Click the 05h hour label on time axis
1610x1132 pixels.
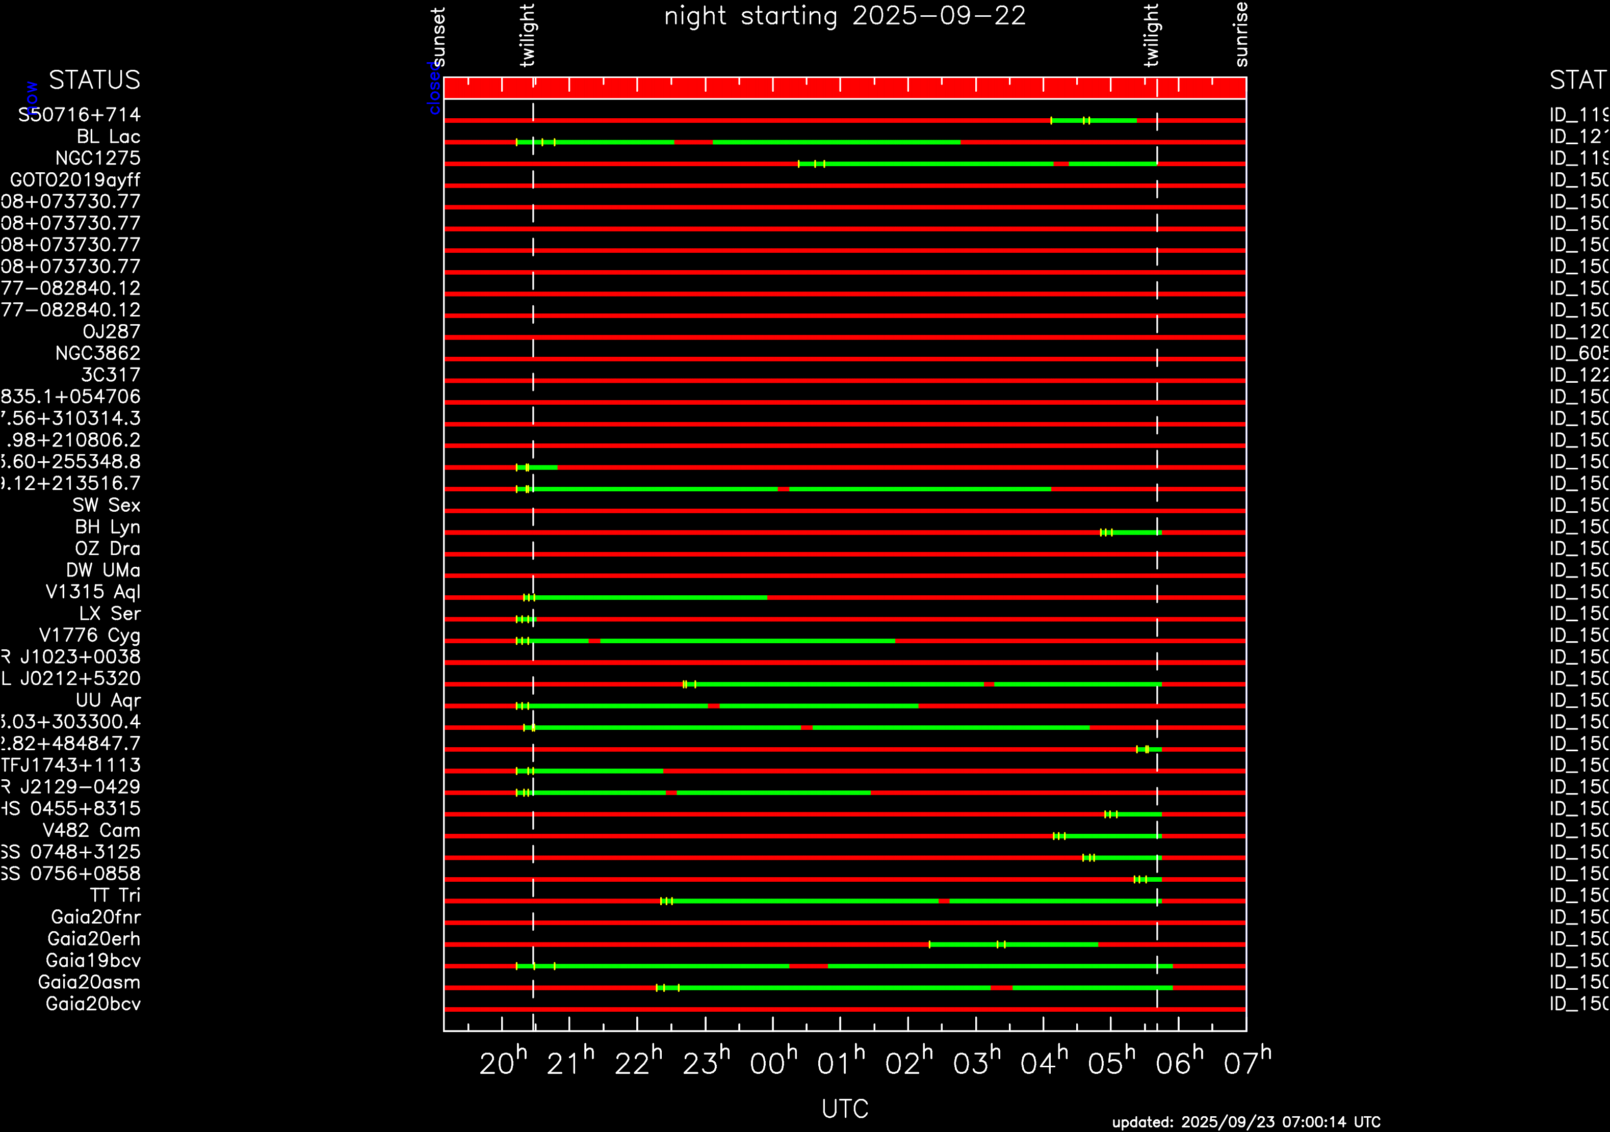pyautogui.click(x=1111, y=1063)
